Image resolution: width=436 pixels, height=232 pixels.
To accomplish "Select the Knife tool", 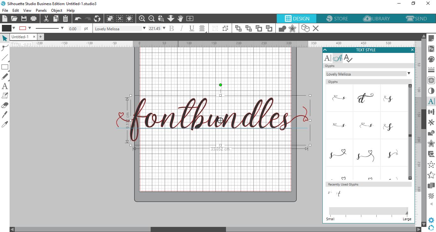I will point(5,115).
